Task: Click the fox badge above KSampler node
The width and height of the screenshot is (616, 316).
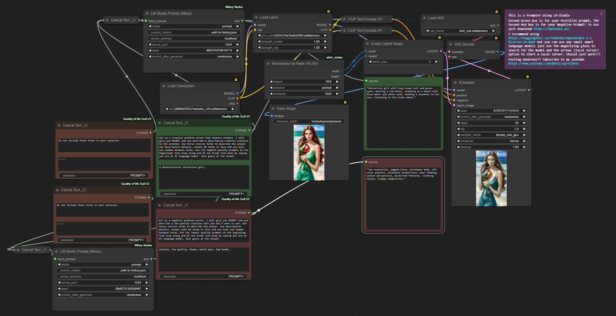Action: [x=528, y=76]
